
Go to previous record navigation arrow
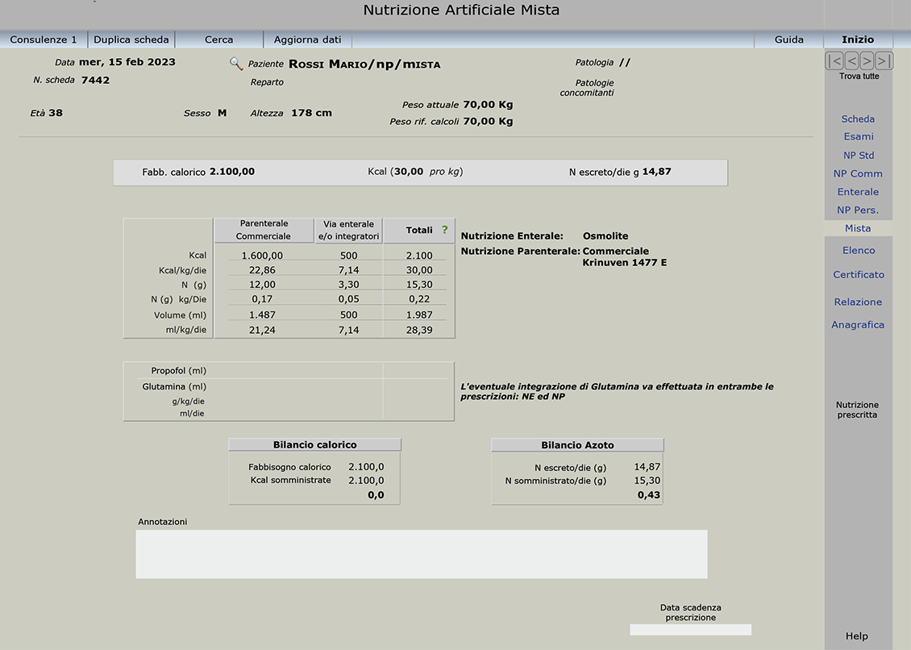click(x=851, y=60)
